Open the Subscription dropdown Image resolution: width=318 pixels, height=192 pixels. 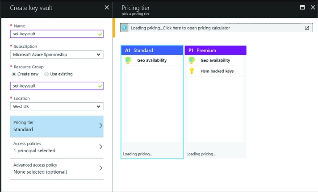pos(57,54)
